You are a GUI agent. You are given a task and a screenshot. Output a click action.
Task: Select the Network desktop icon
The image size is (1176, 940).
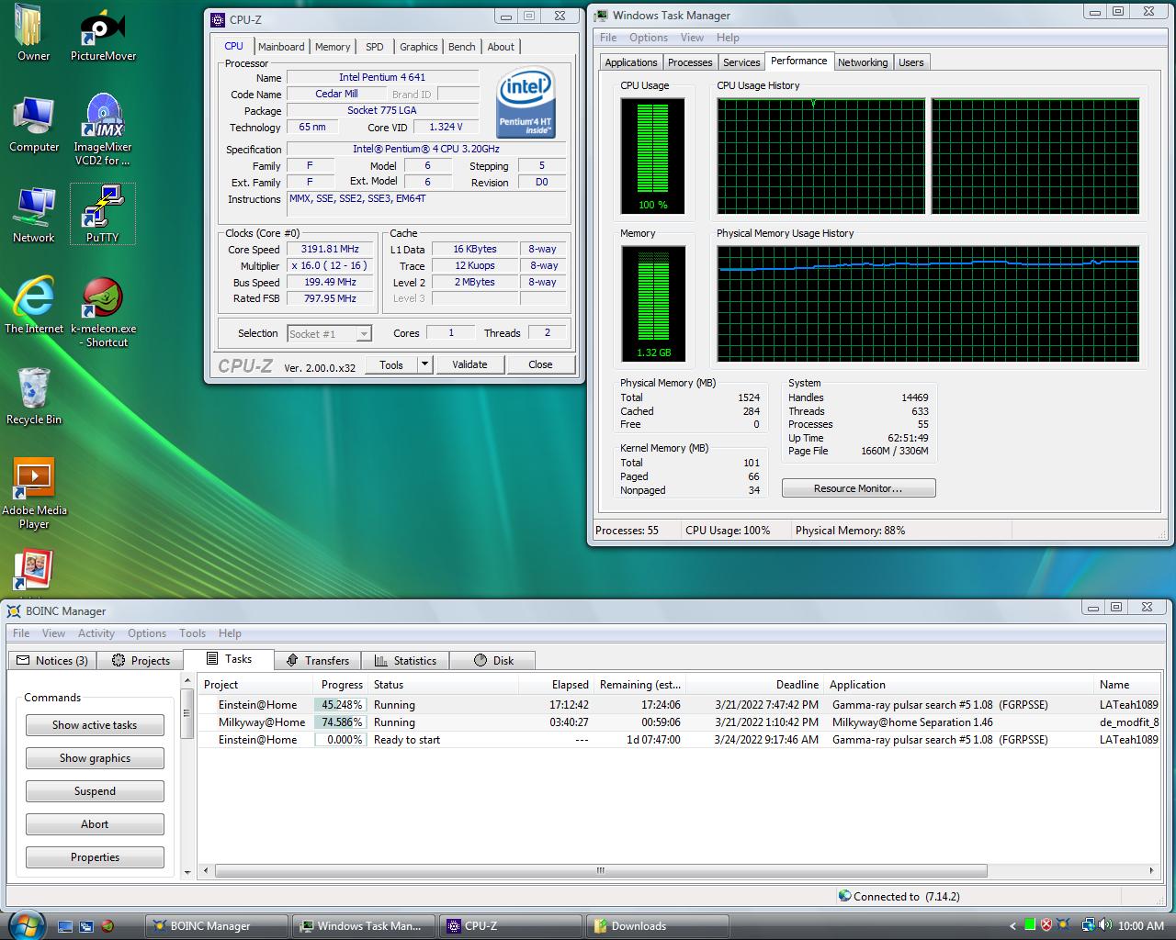tap(33, 216)
